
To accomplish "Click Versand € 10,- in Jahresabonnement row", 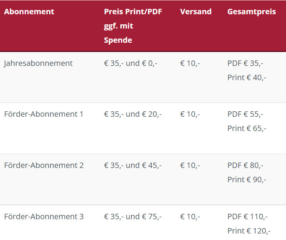I will click(190, 64).
